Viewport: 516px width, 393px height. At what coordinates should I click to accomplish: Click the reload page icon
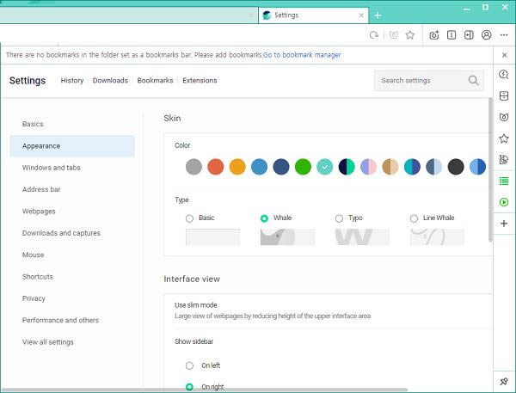pyautogui.click(x=374, y=35)
